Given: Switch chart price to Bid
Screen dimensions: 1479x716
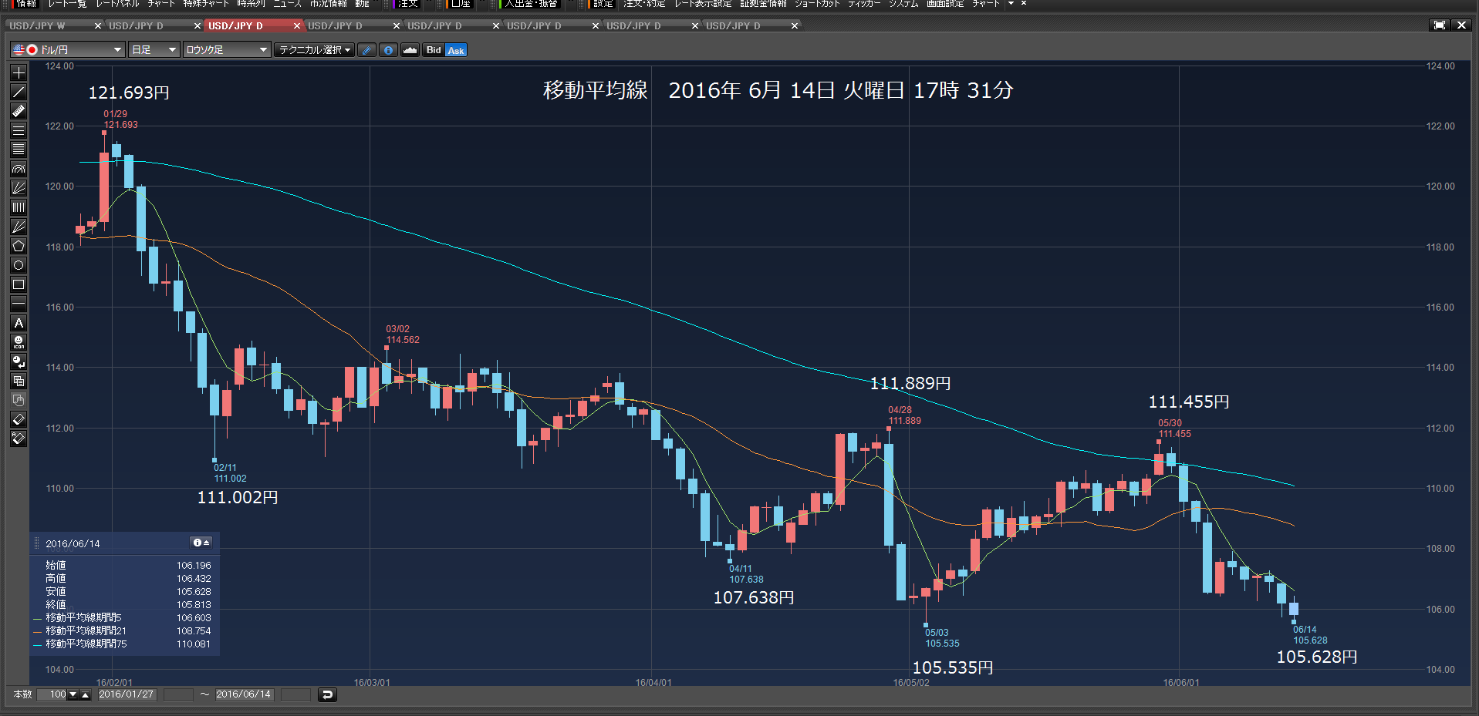Looking at the screenshot, I should coord(434,50).
